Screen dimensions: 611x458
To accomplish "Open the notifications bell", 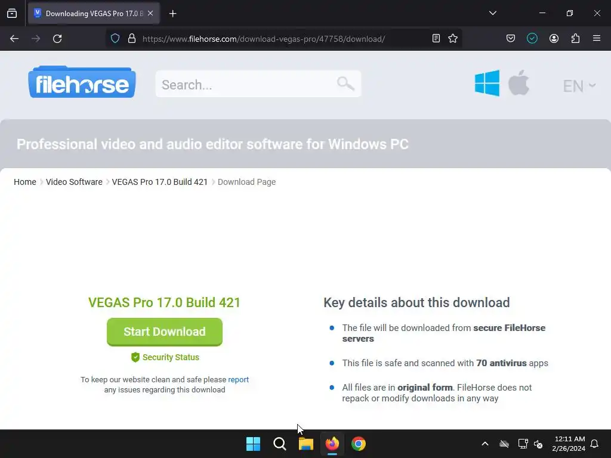I will coord(595,444).
